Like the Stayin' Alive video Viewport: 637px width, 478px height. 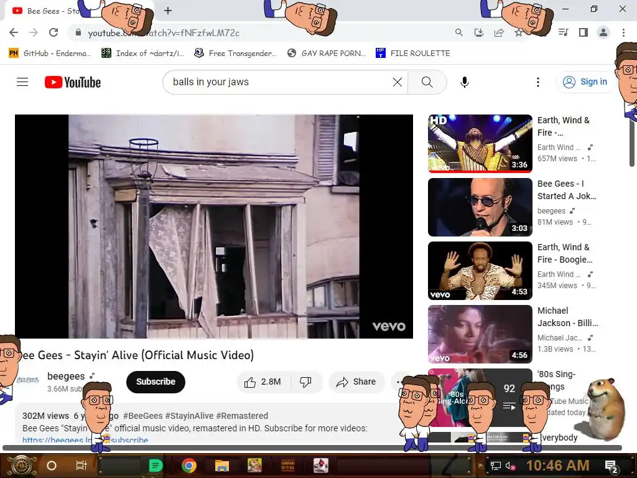[x=263, y=382]
